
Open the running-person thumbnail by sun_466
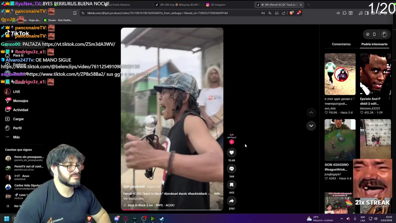(x=340, y=74)
